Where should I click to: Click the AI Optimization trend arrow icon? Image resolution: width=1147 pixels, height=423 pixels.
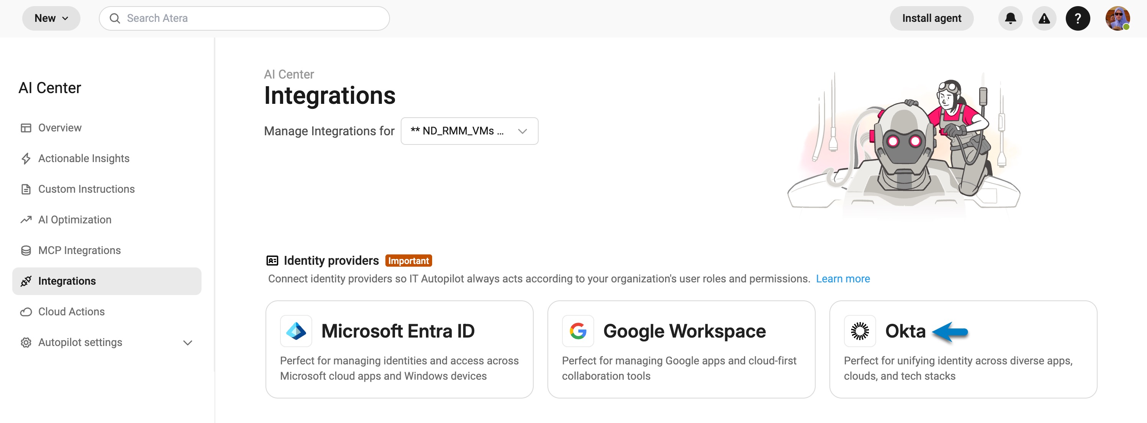pos(26,220)
